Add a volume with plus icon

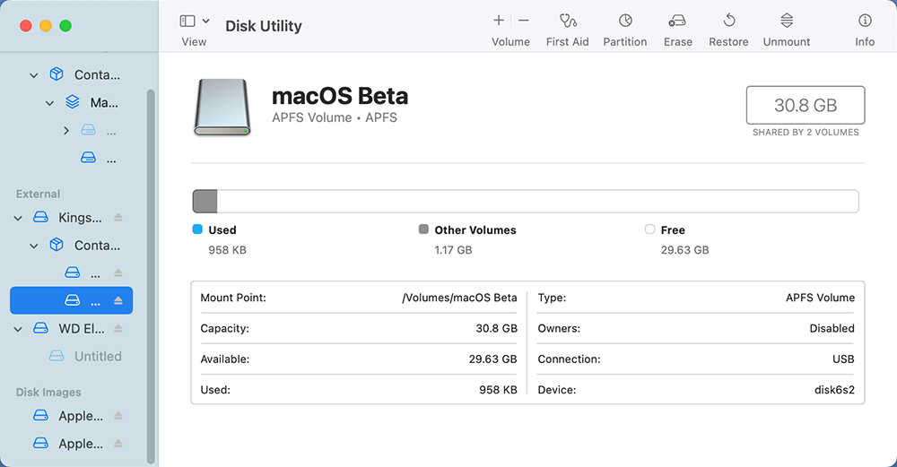click(x=499, y=21)
